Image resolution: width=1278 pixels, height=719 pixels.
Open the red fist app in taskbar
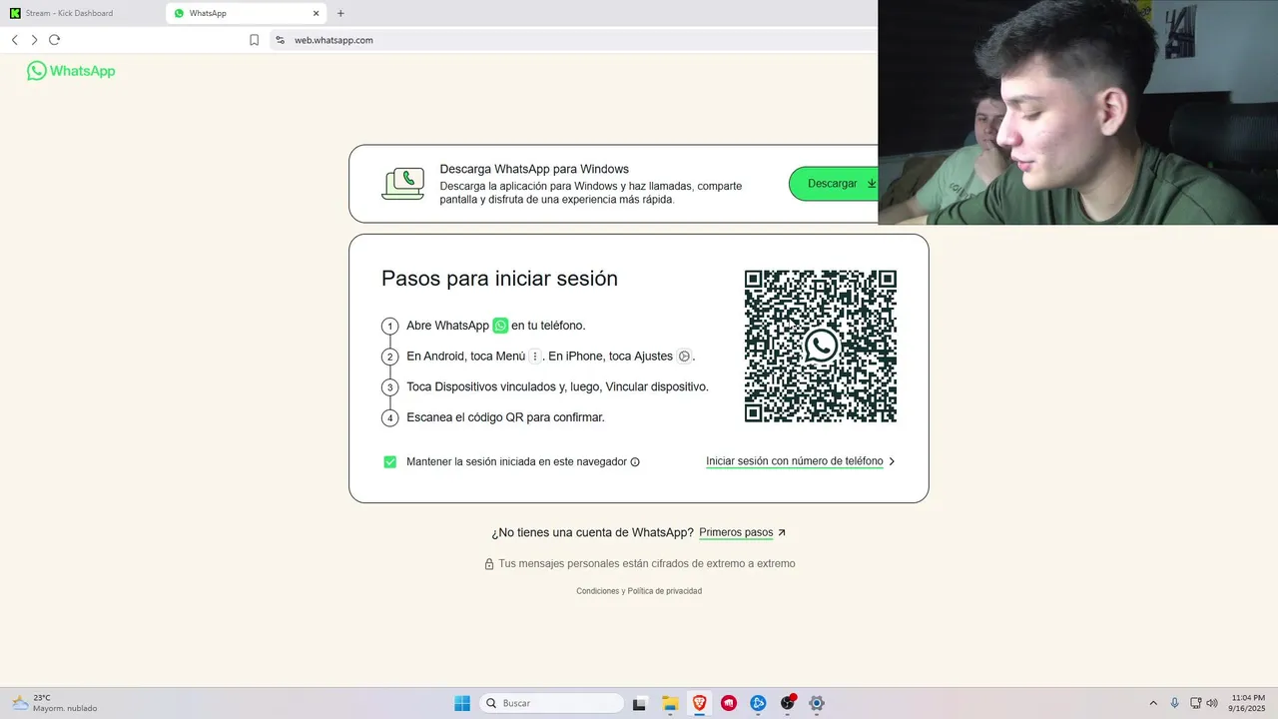coord(729,703)
